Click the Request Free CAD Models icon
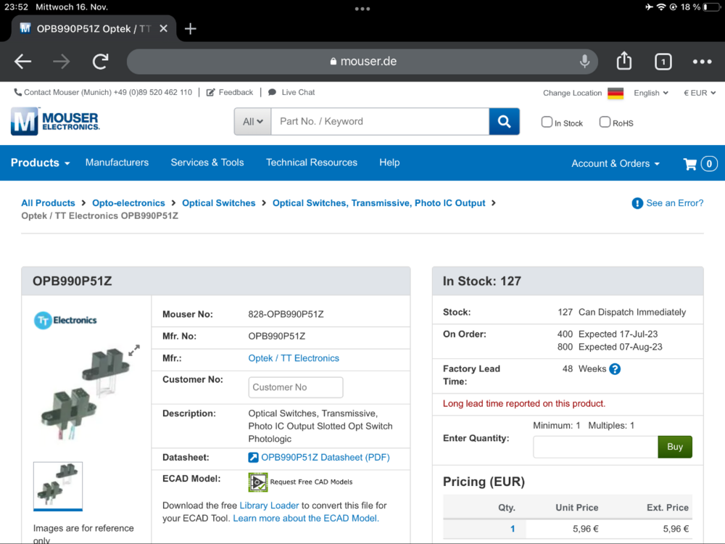The height and width of the screenshot is (544, 725). pyautogui.click(x=258, y=482)
